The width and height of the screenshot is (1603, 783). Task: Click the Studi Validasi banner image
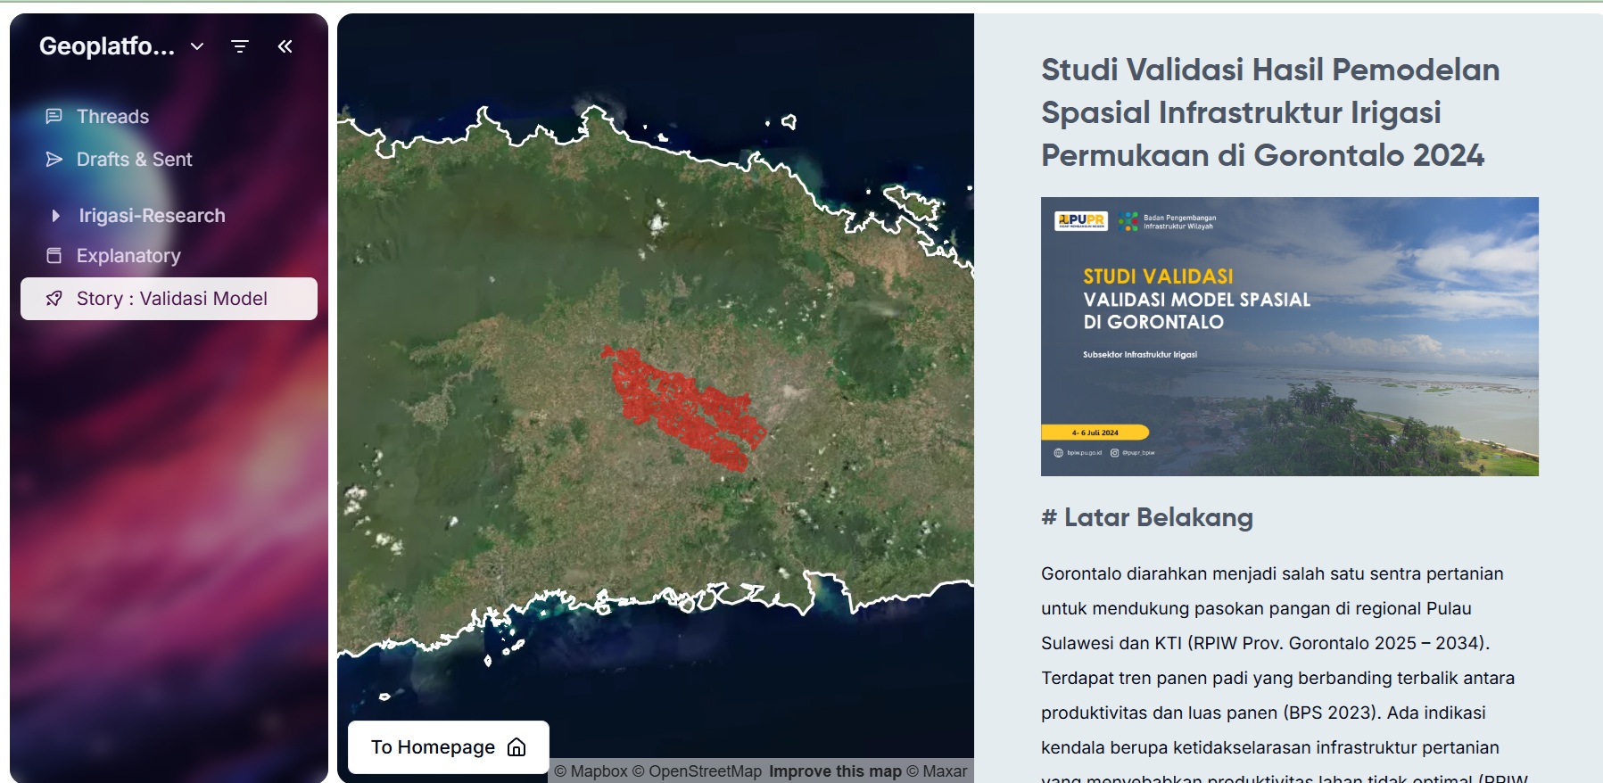click(x=1289, y=336)
